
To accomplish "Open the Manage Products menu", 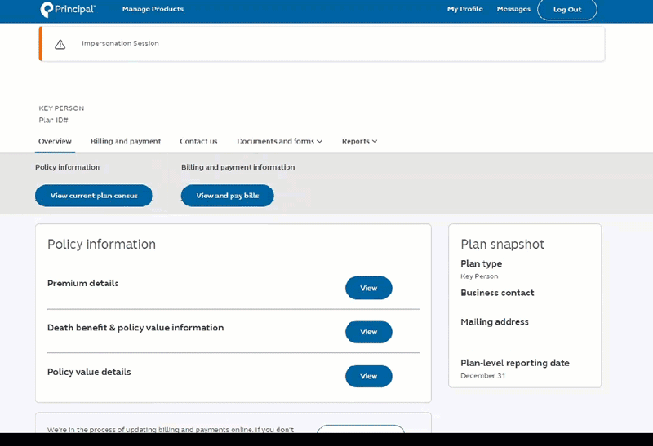I will (x=153, y=9).
